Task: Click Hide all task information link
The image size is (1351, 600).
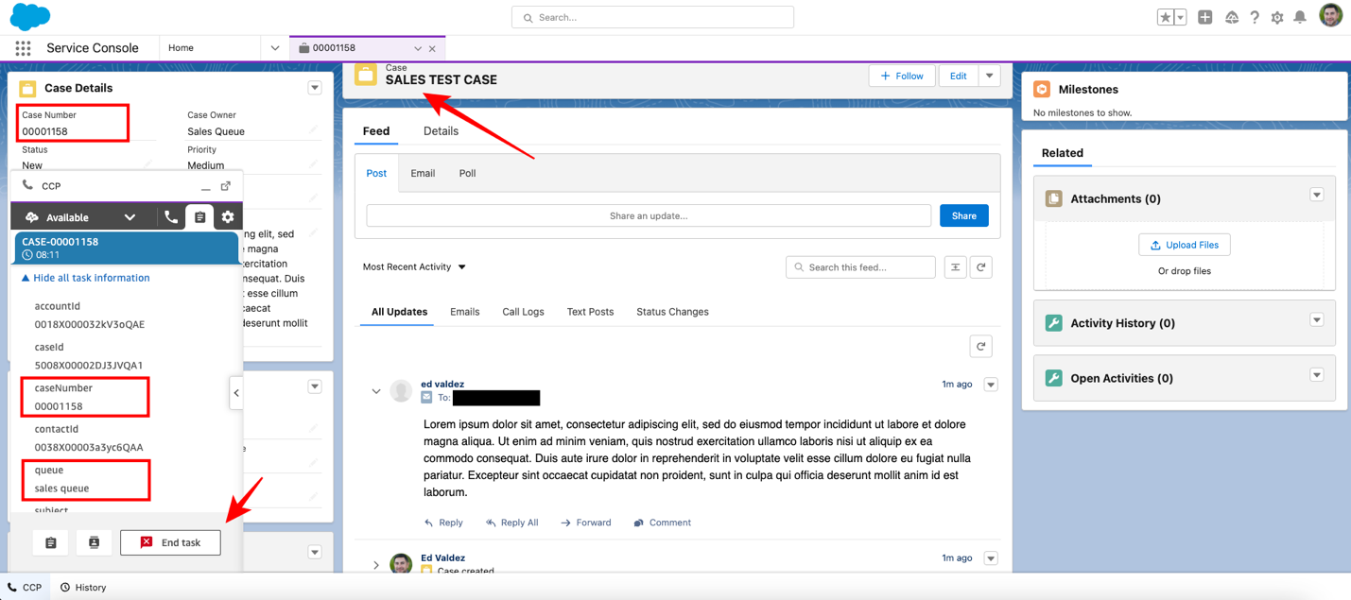Action: pyautogui.click(x=86, y=278)
